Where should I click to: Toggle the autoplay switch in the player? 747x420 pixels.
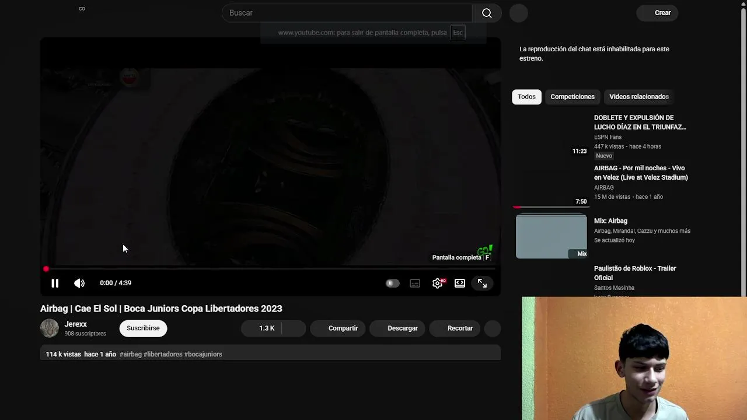pos(392,283)
